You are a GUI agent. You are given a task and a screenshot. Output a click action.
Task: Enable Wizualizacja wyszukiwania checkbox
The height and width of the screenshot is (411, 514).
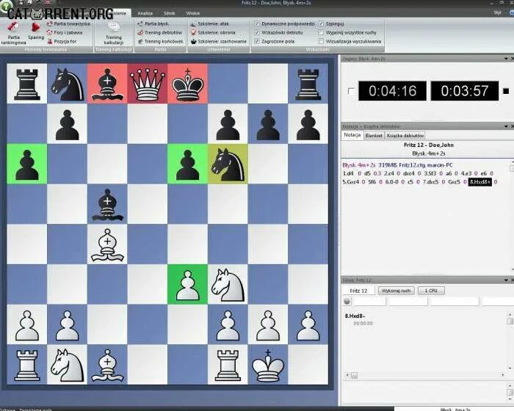click(321, 41)
